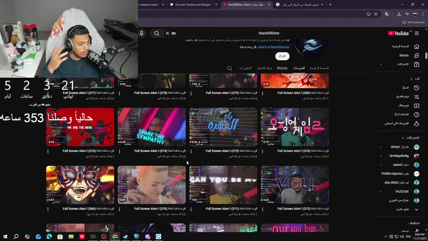Open Full Screen Alert (372) video title
Image resolution: width=428 pixels, height=241 pixels.
coord(303,209)
